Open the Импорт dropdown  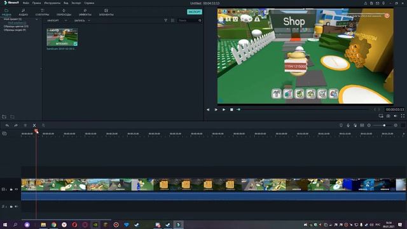(57, 20)
